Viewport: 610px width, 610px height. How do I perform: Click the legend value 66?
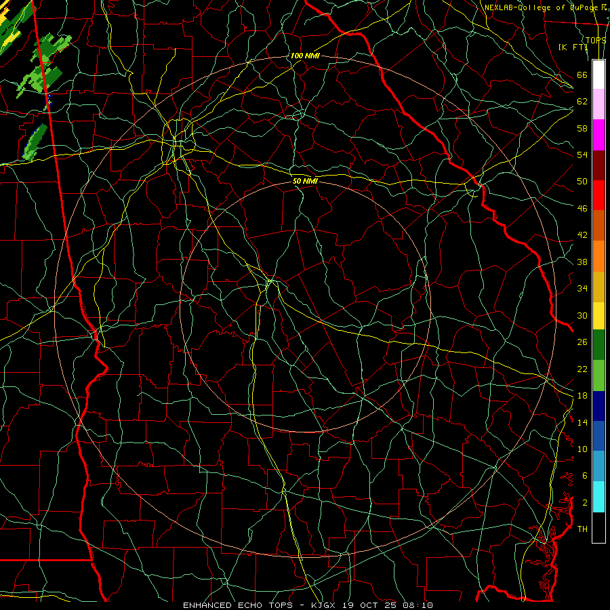click(582, 75)
